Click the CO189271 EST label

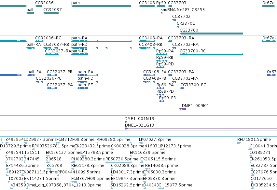260,153
